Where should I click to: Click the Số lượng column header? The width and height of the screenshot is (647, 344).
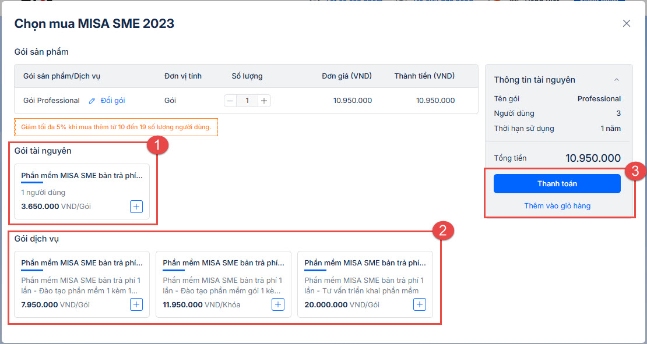[247, 76]
